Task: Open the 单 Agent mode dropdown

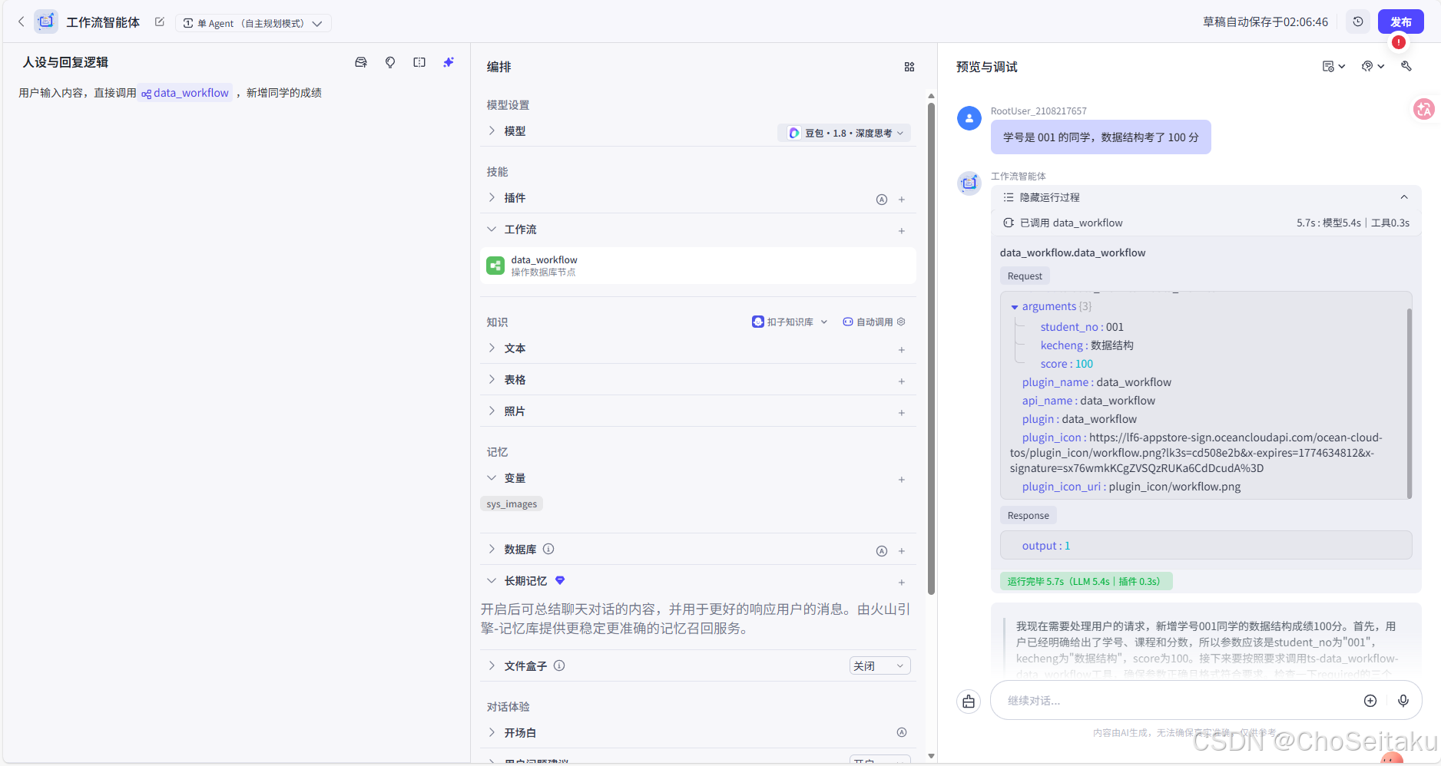Action: click(253, 23)
